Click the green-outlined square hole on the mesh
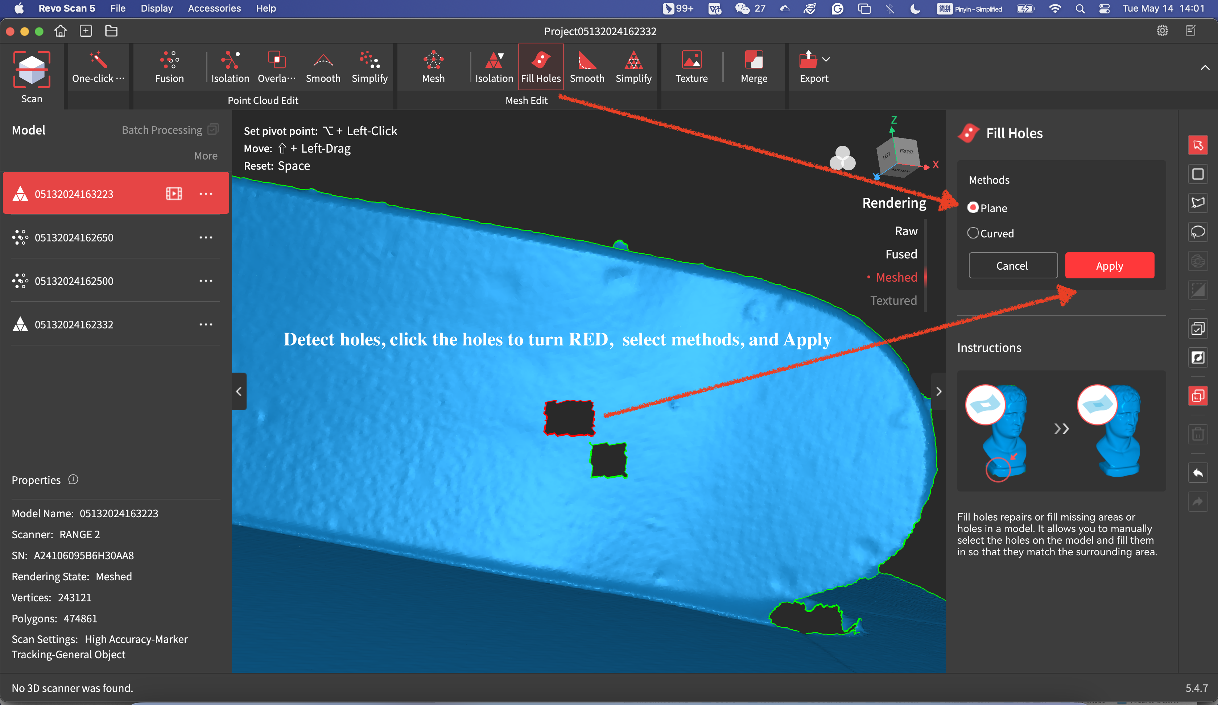Image resolution: width=1218 pixels, height=705 pixels. [x=608, y=460]
